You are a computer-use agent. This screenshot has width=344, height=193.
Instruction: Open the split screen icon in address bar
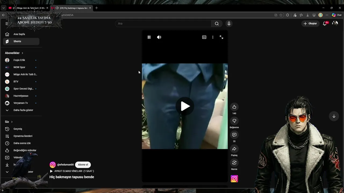coord(276,15)
